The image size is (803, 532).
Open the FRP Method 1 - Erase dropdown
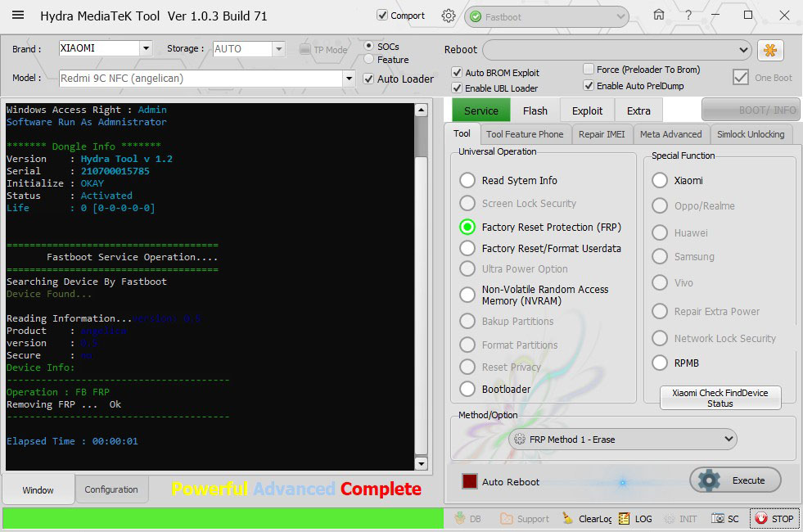[x=622, y=440]
